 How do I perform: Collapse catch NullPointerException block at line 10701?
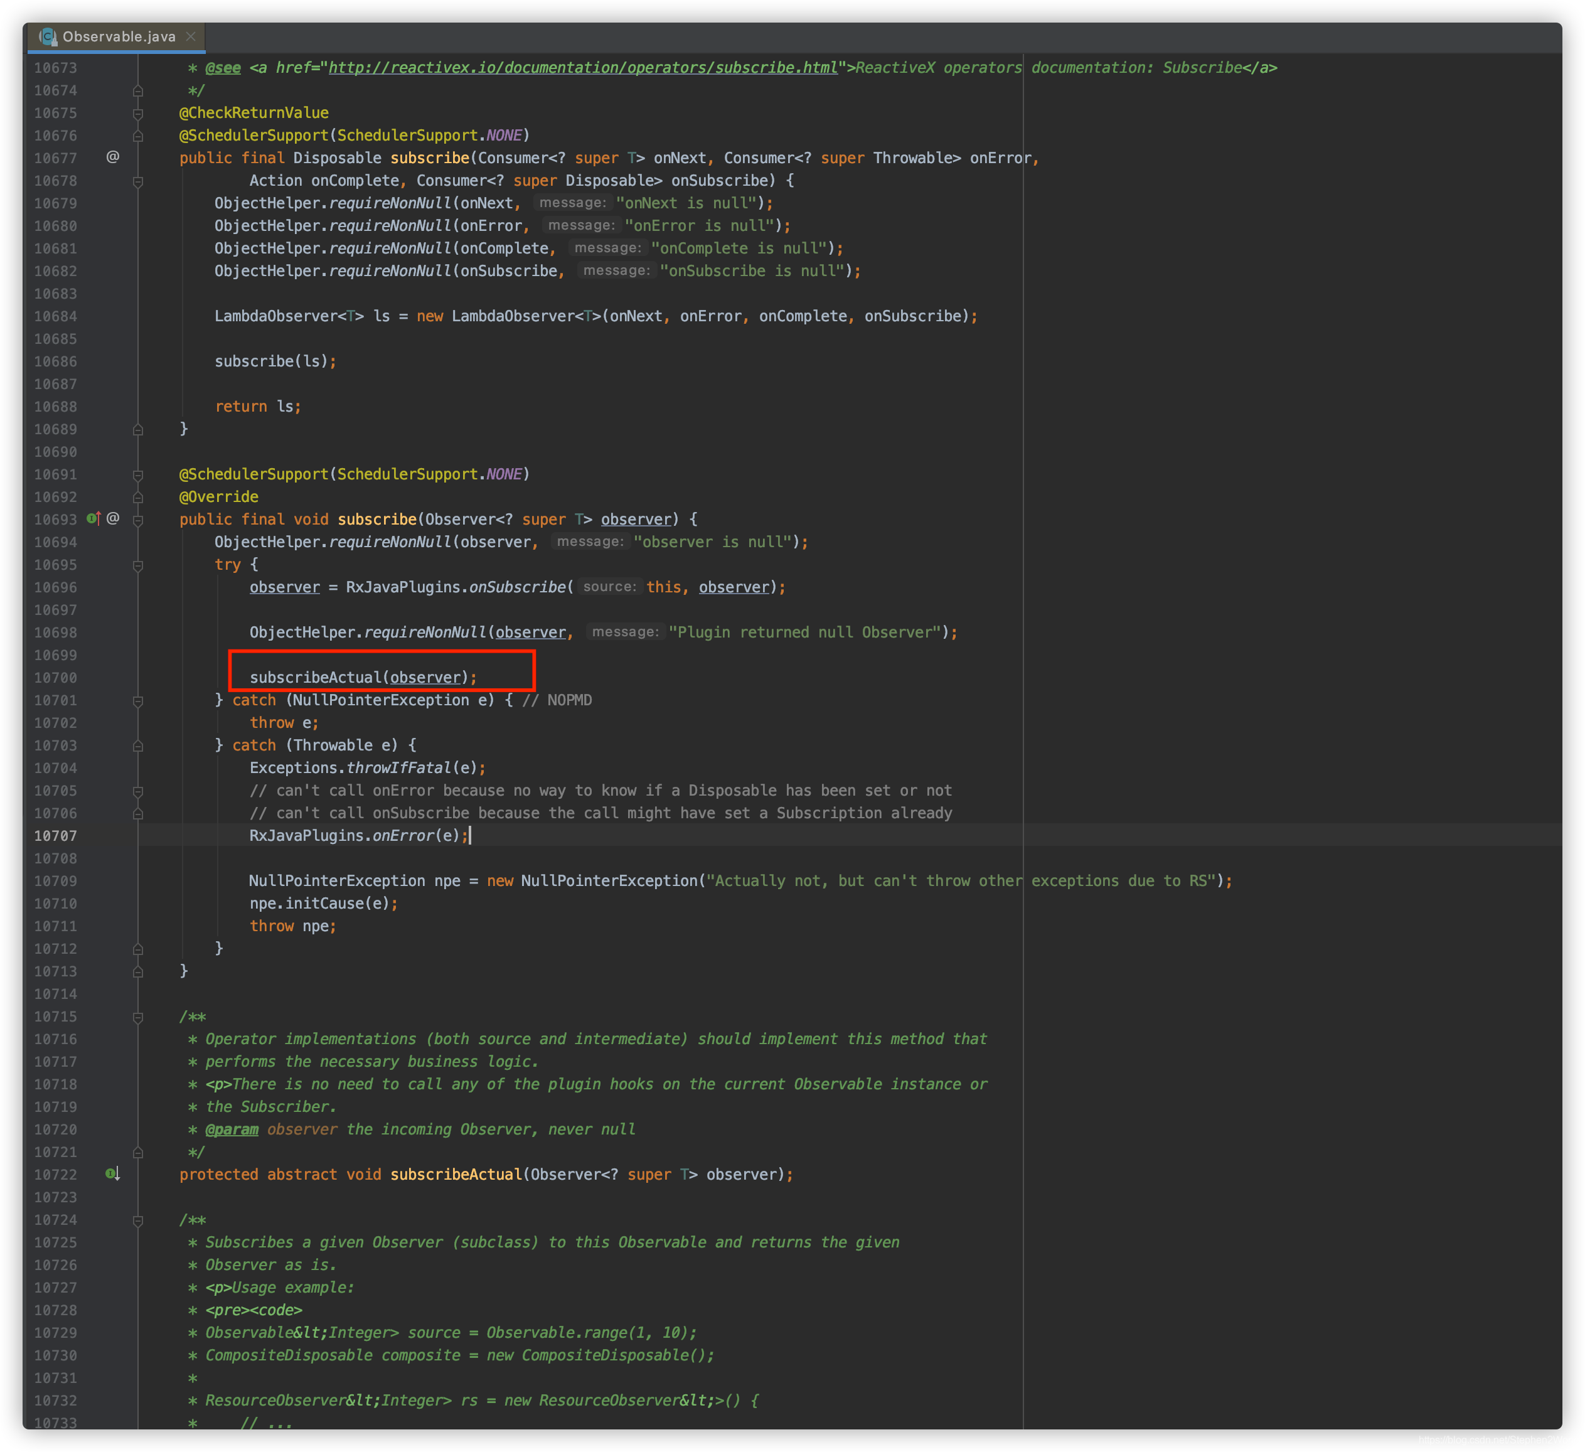point(137,700)
